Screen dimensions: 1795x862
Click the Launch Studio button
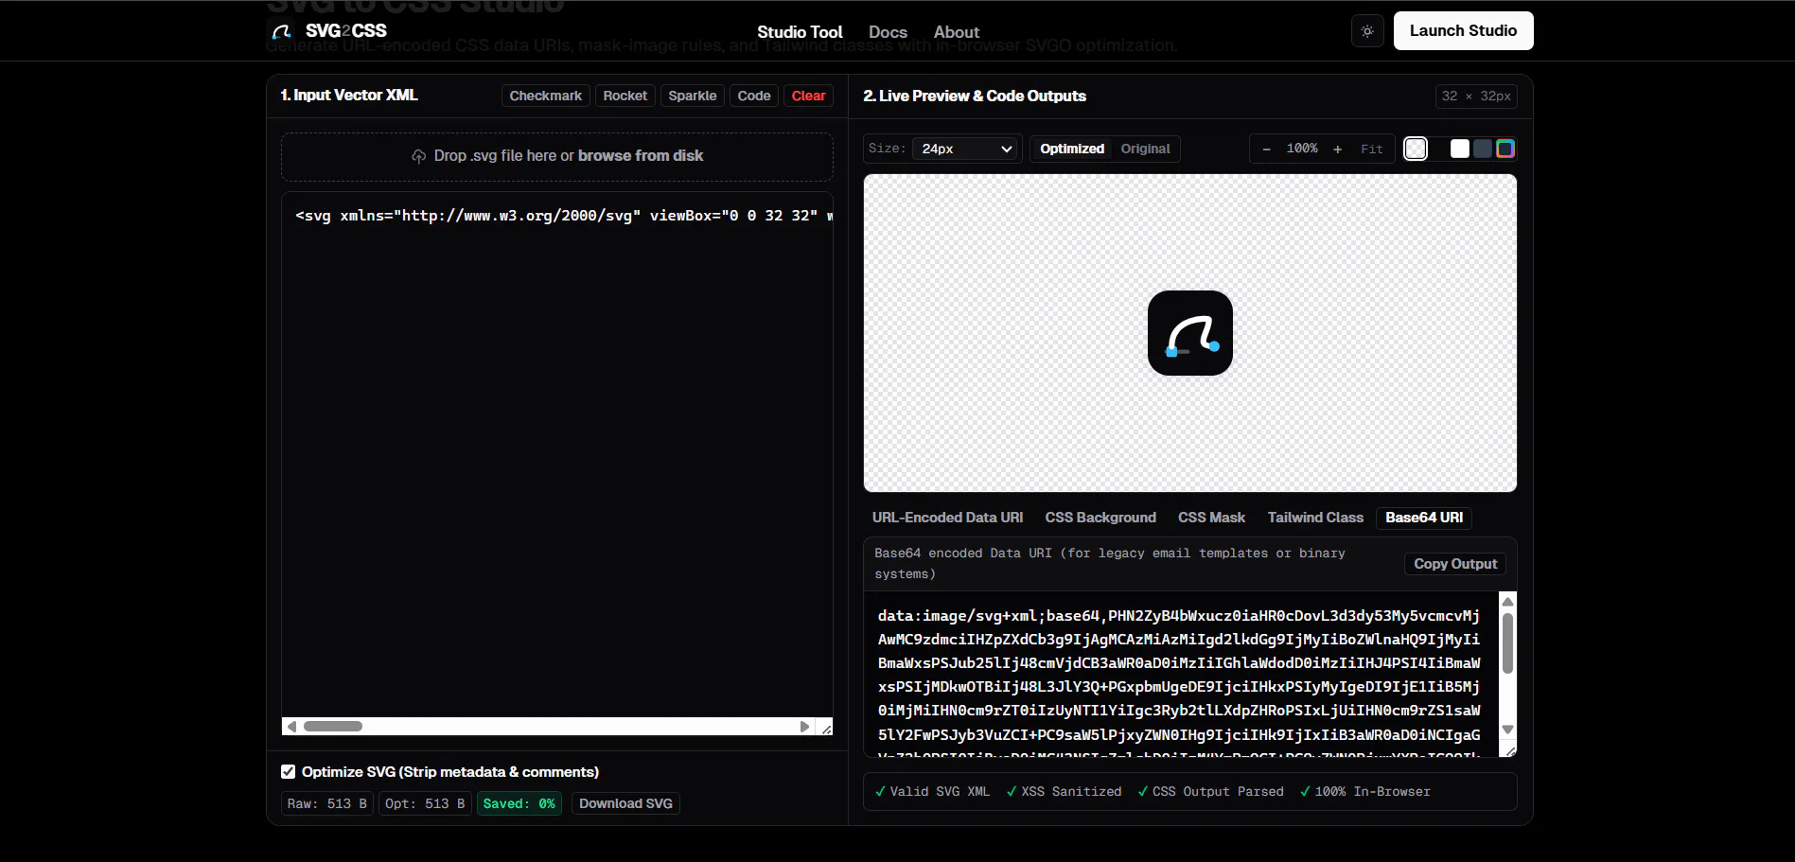(1463, 31)
